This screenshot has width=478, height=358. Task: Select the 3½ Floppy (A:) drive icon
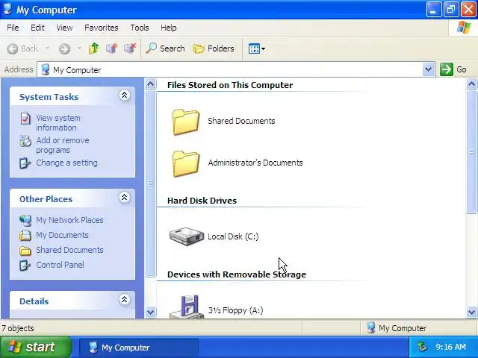[x=187, y=307]
